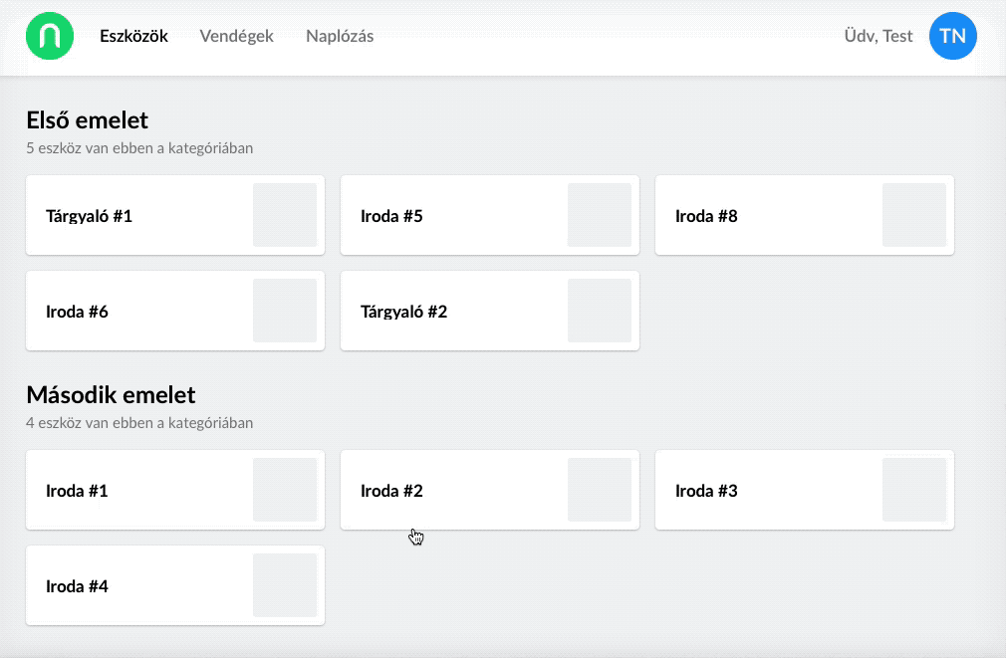1006x658 pixels.
Task: Switch to the Vendégek tab
Action: pos(236,37)
